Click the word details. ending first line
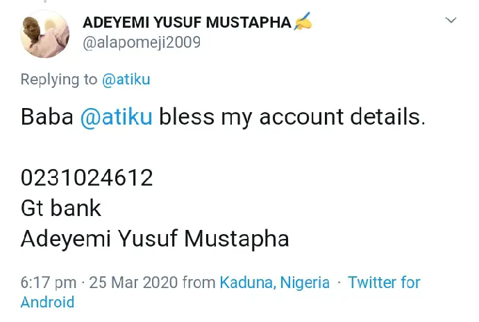 [x=387, y=116]
